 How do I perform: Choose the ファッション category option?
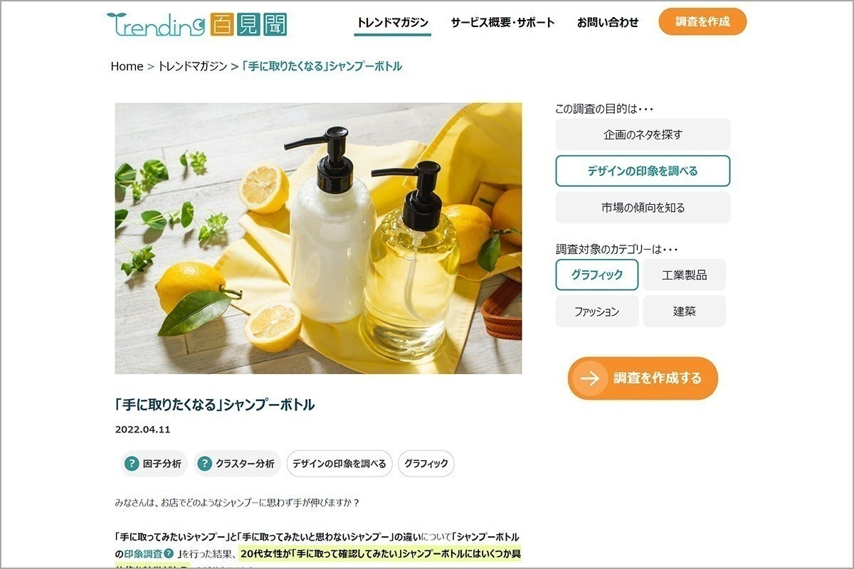pyautogui.click(x=597, y=312)
